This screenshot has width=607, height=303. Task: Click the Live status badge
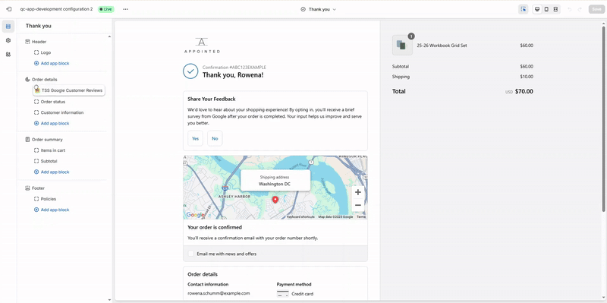[x=105, y=9]
